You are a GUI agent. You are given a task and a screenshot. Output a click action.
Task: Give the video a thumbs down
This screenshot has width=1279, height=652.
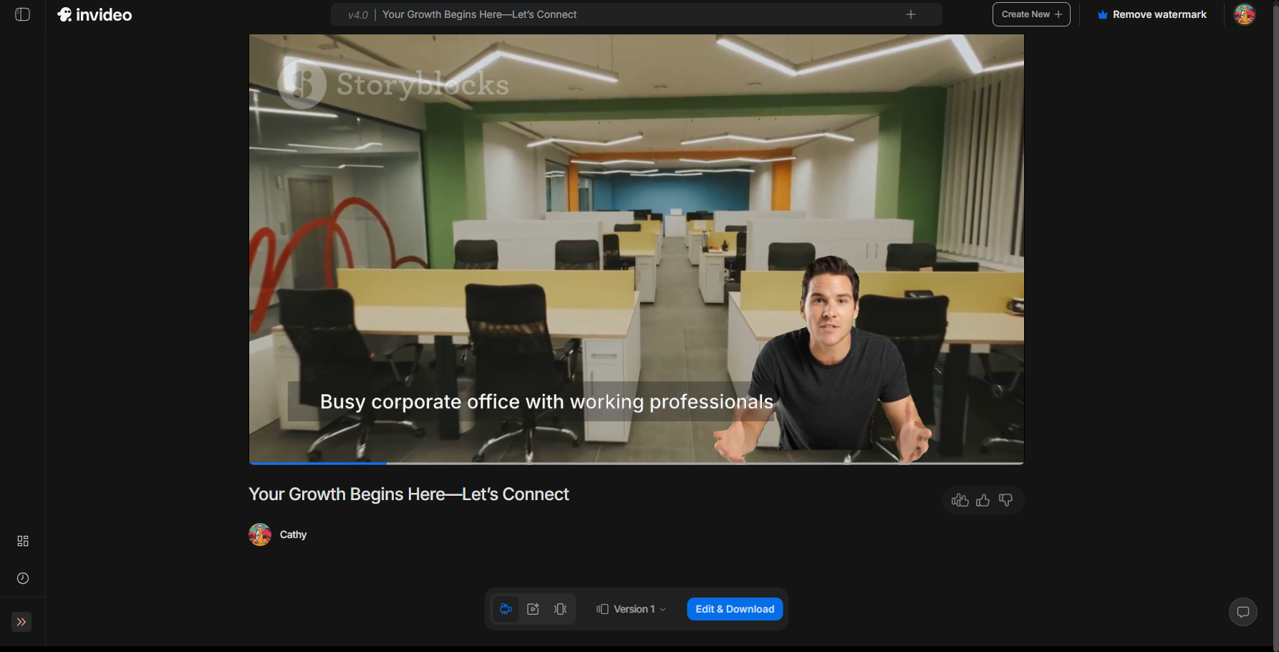[1006, 500]
